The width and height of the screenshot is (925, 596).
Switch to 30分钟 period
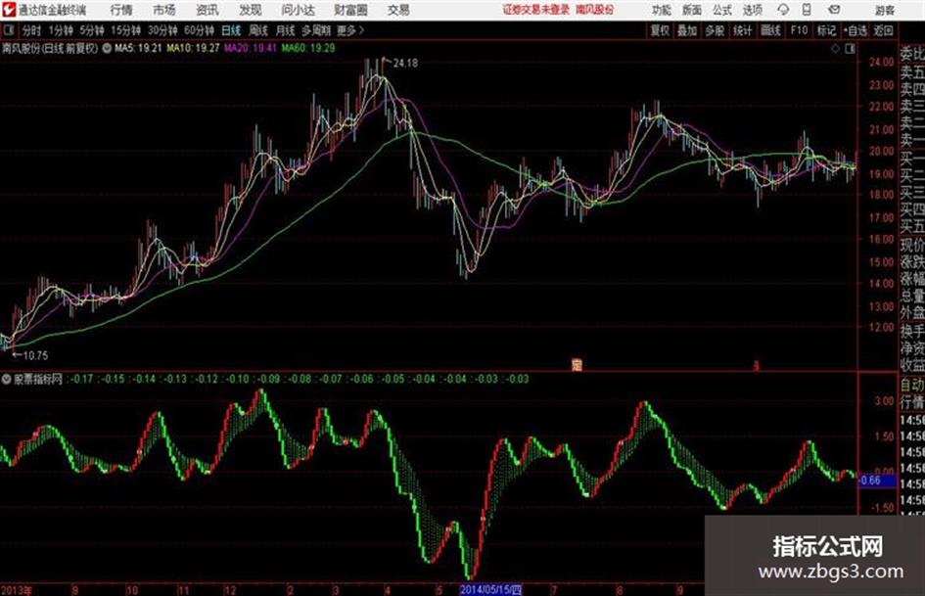coord(162,30)
